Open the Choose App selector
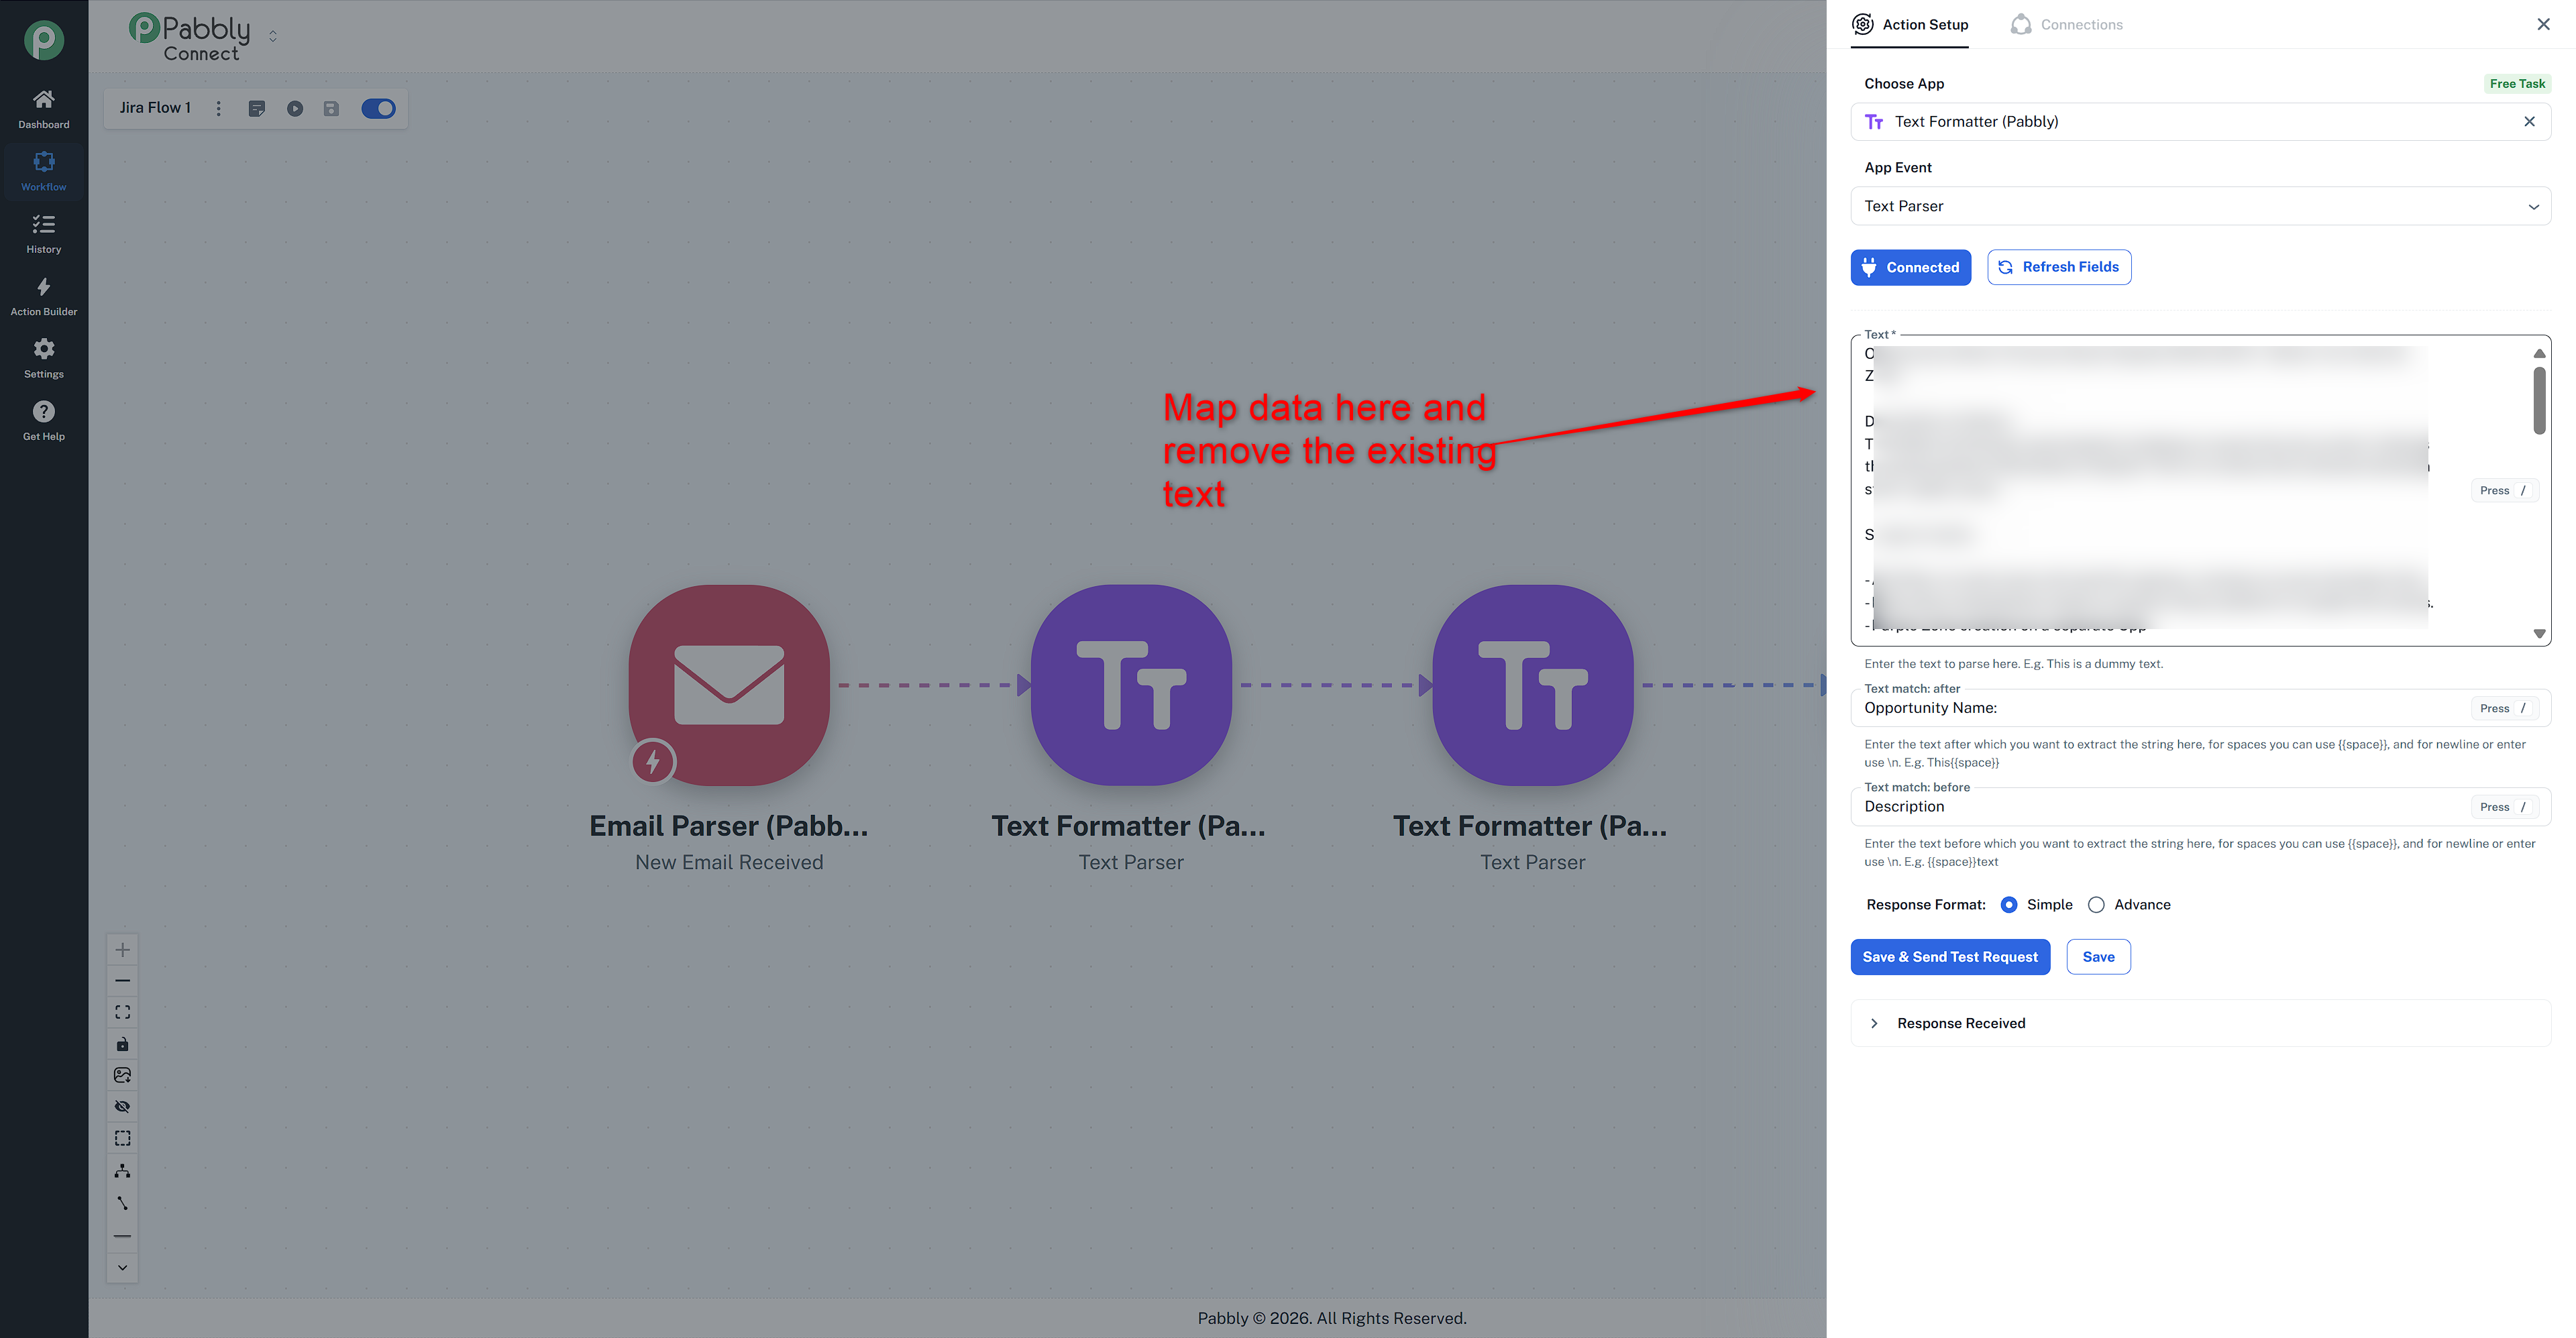This screenshot has width=2576, height=1338. pyautogui.click(x=2200, y=122)
